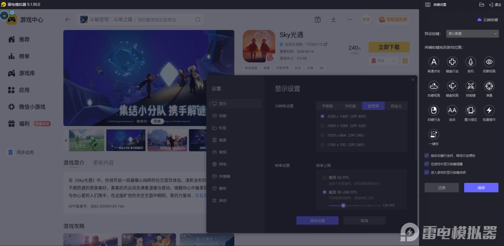Select resolution 2400 x 1080 (DPI 320)

pos(343,126)
